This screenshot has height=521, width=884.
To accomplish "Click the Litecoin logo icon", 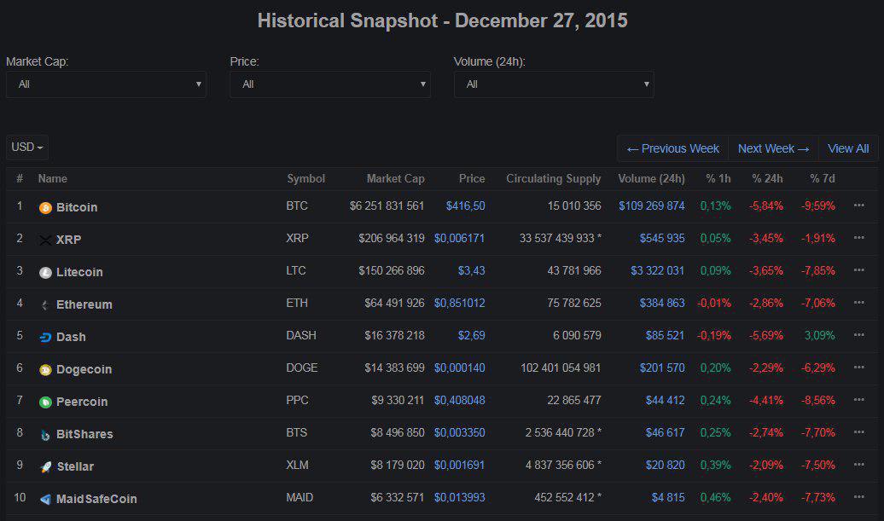I will click(x=45, y=273).
